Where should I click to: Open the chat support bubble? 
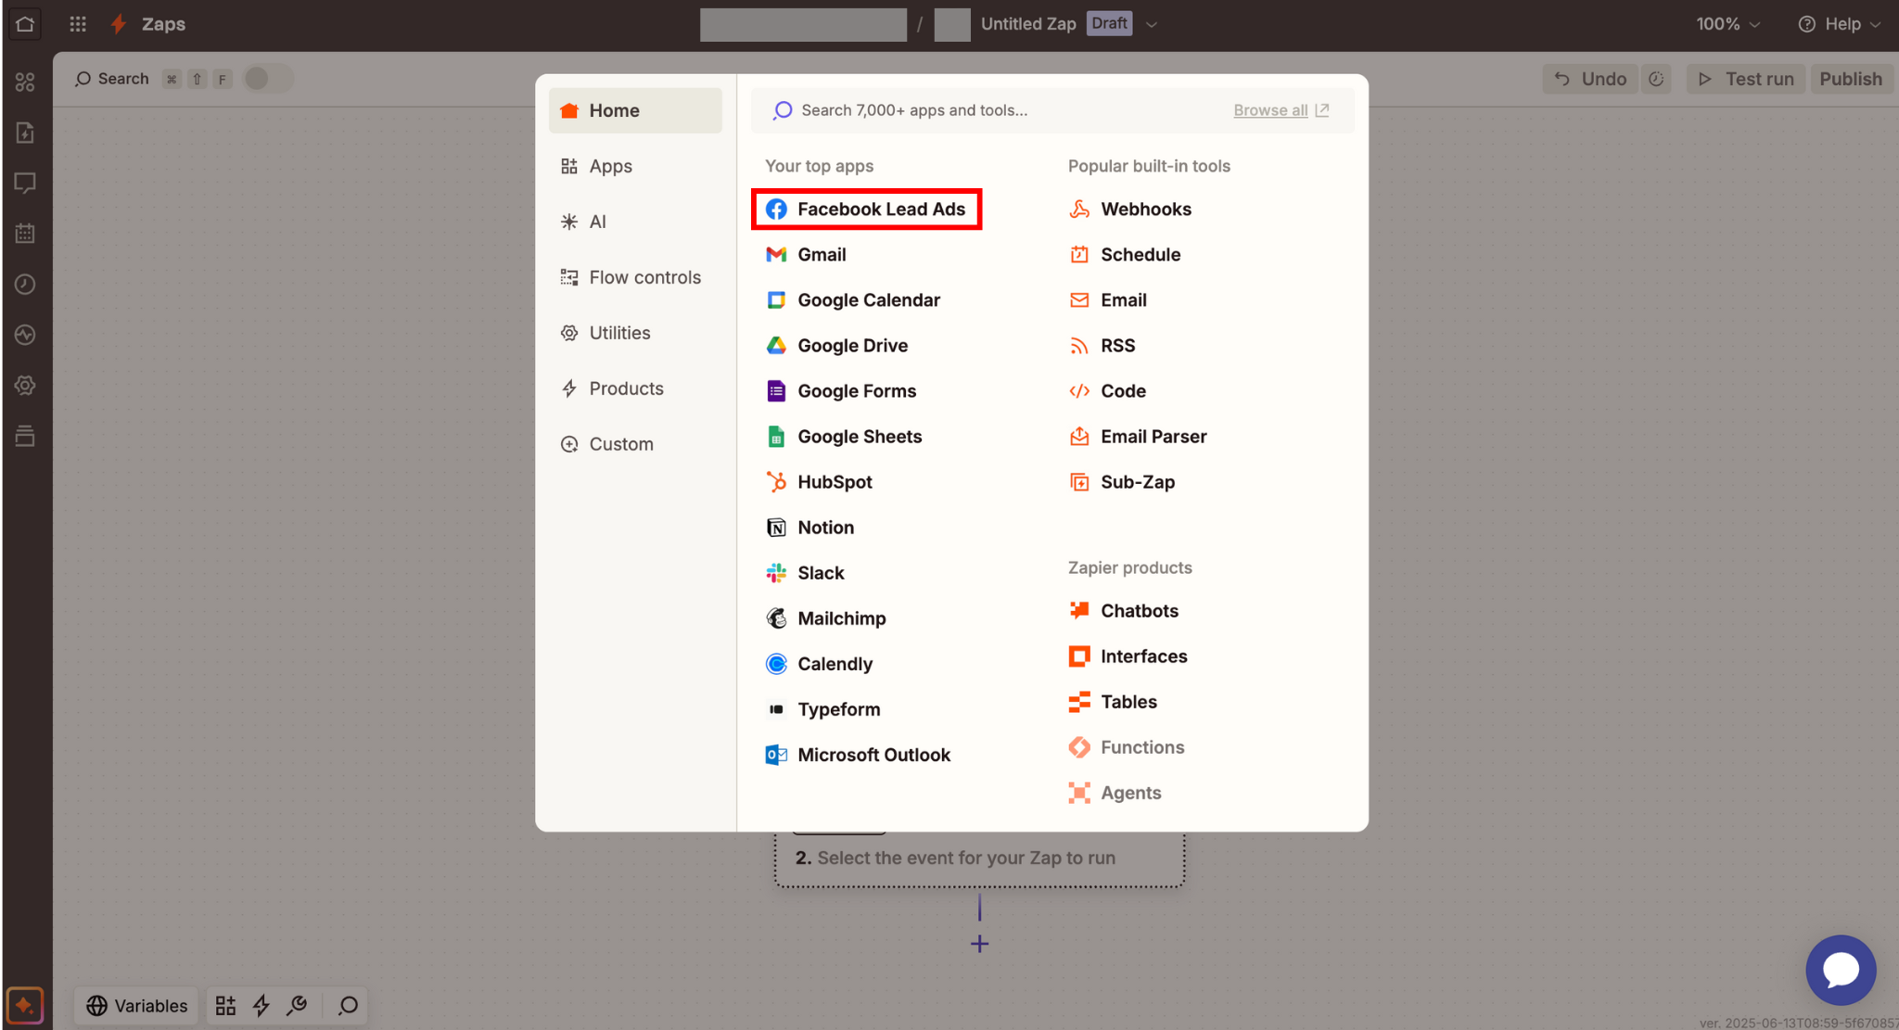pyautogui.click(x=1841, y=970)
